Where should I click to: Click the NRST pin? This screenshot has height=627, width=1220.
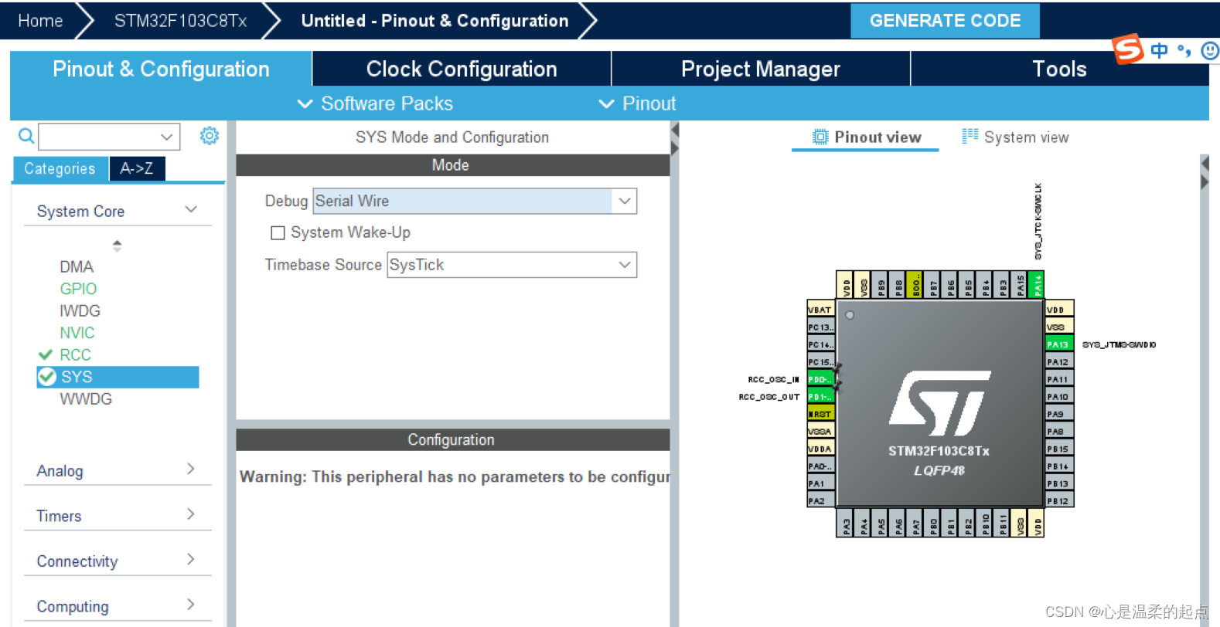click(820, 414)
